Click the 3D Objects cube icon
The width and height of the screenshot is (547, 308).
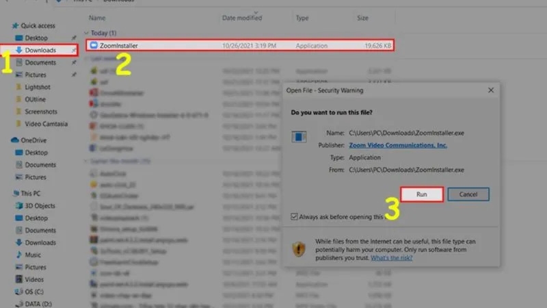coord(19,206)
